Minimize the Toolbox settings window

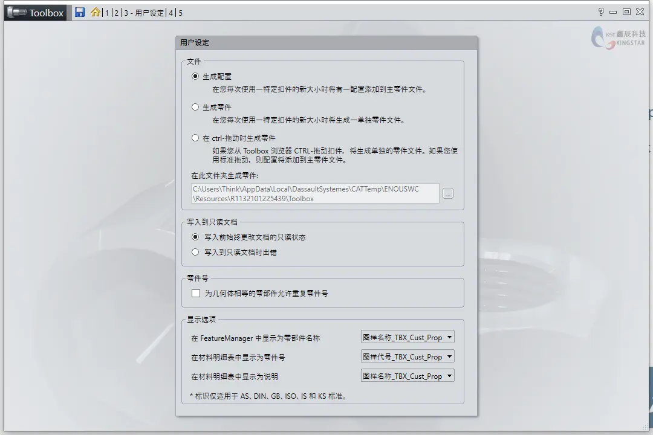(x=613, y=12)
